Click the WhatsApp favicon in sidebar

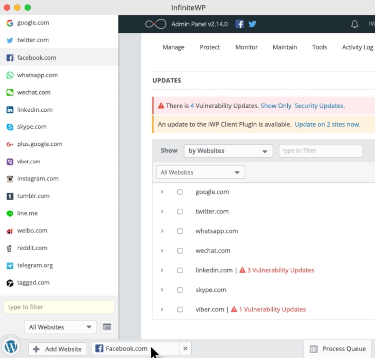click(10, 75)
